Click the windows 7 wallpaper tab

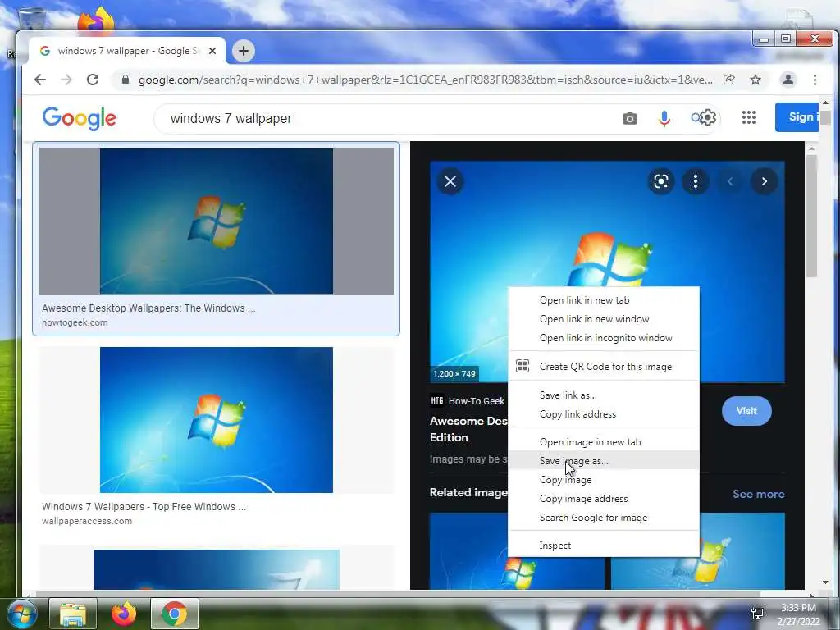pyautogui.click(x=127, y=51)
